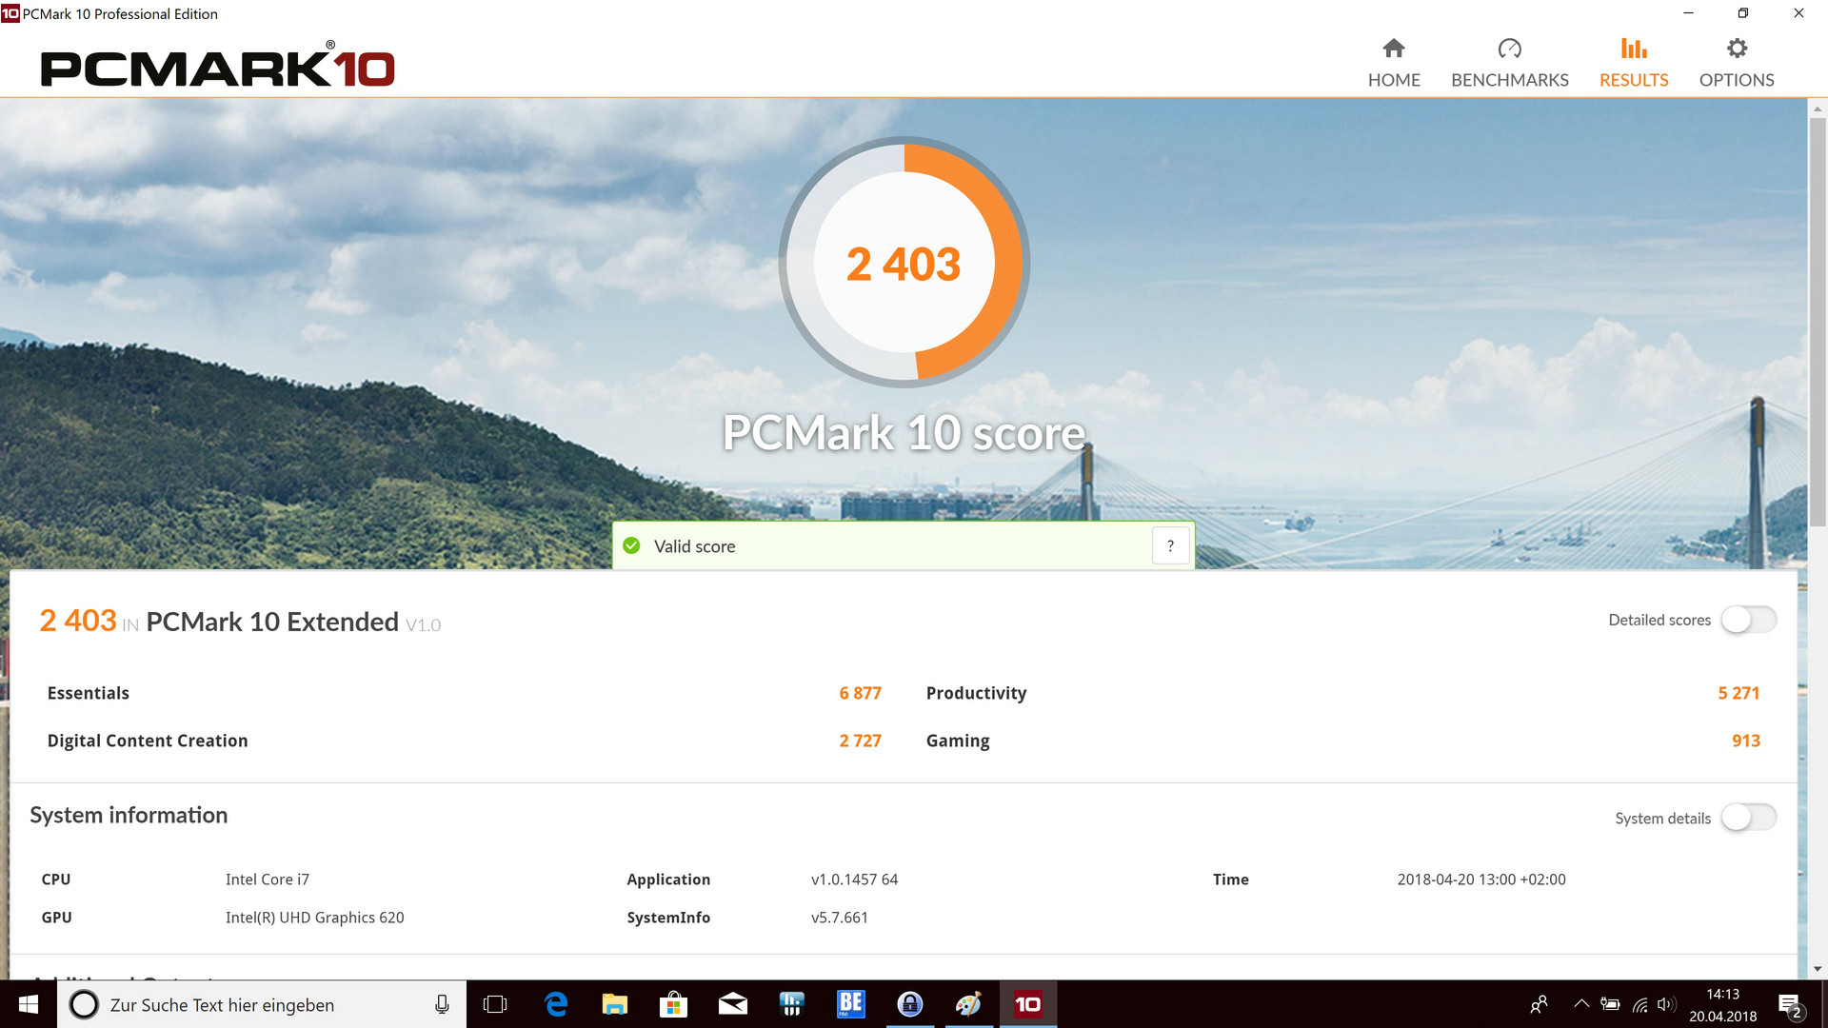Click the PCMark 10 Extended heading

click(272, 622)
